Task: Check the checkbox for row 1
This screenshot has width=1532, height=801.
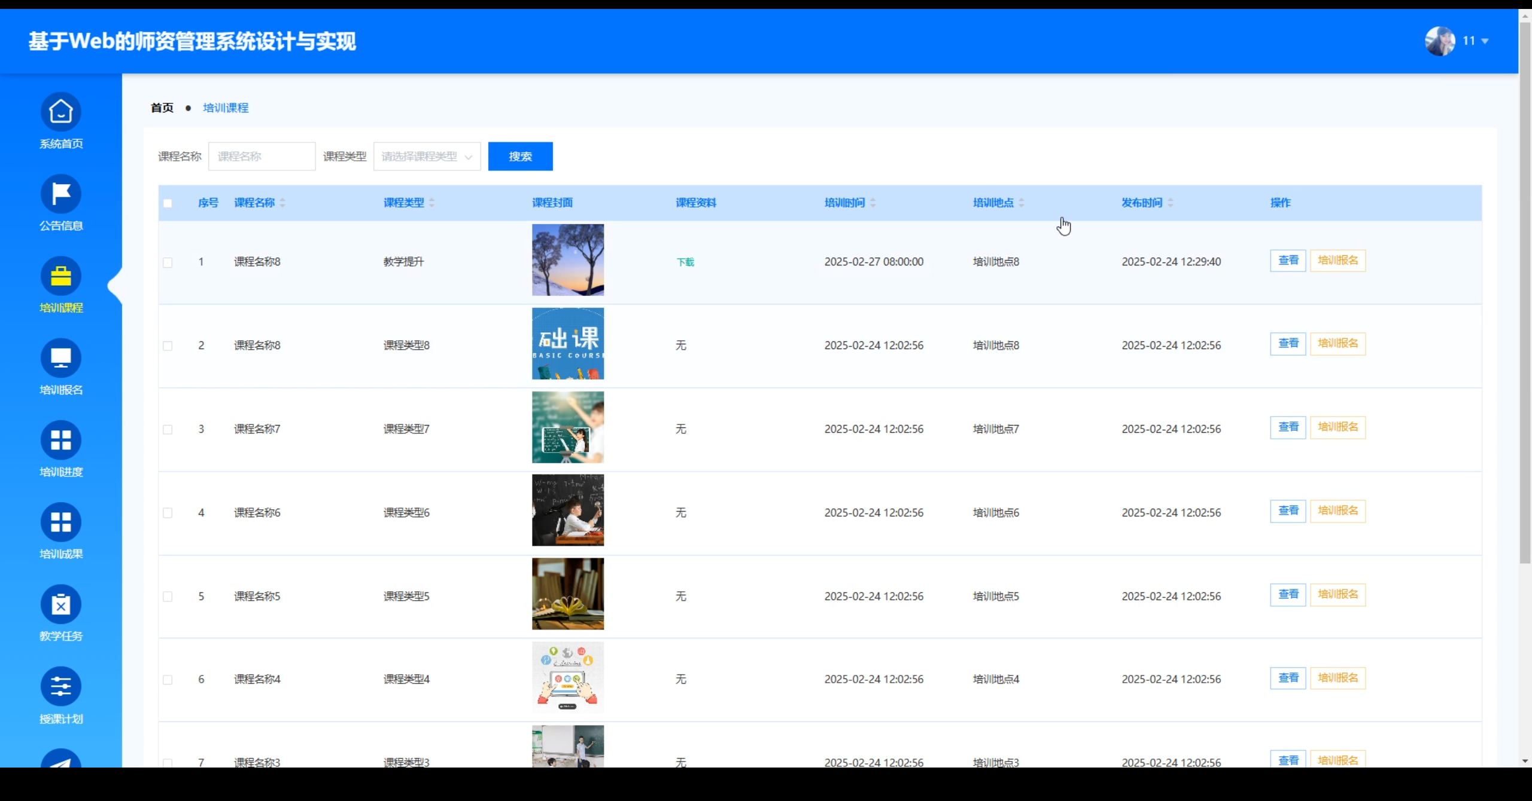Action: point(168,262)
